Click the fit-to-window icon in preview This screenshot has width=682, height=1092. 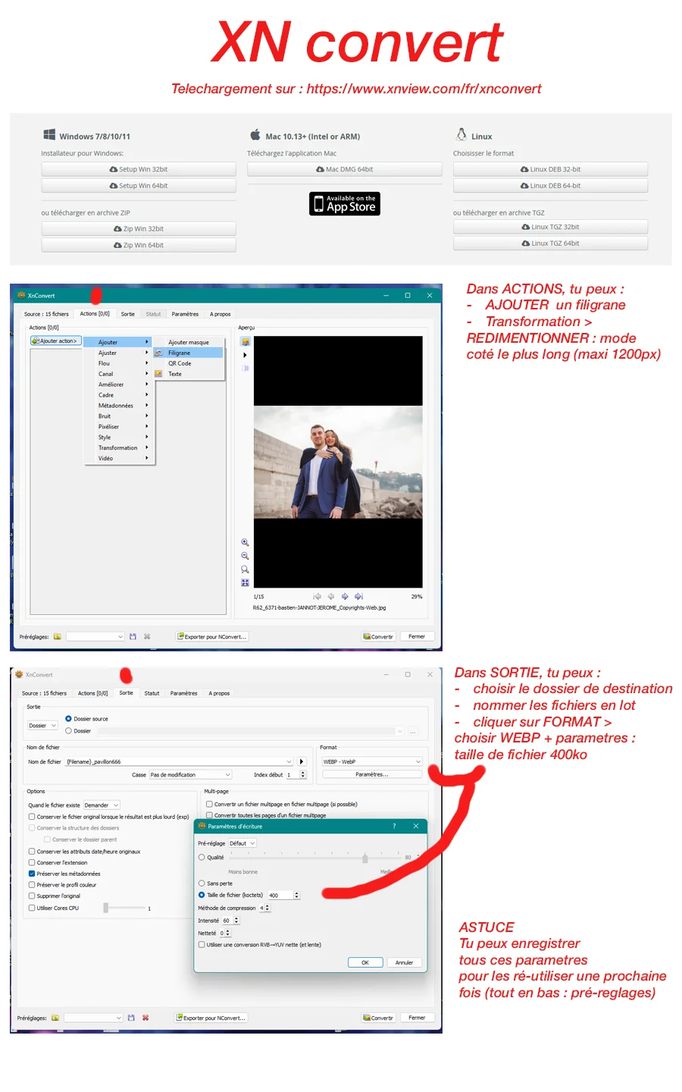point(245,582)
